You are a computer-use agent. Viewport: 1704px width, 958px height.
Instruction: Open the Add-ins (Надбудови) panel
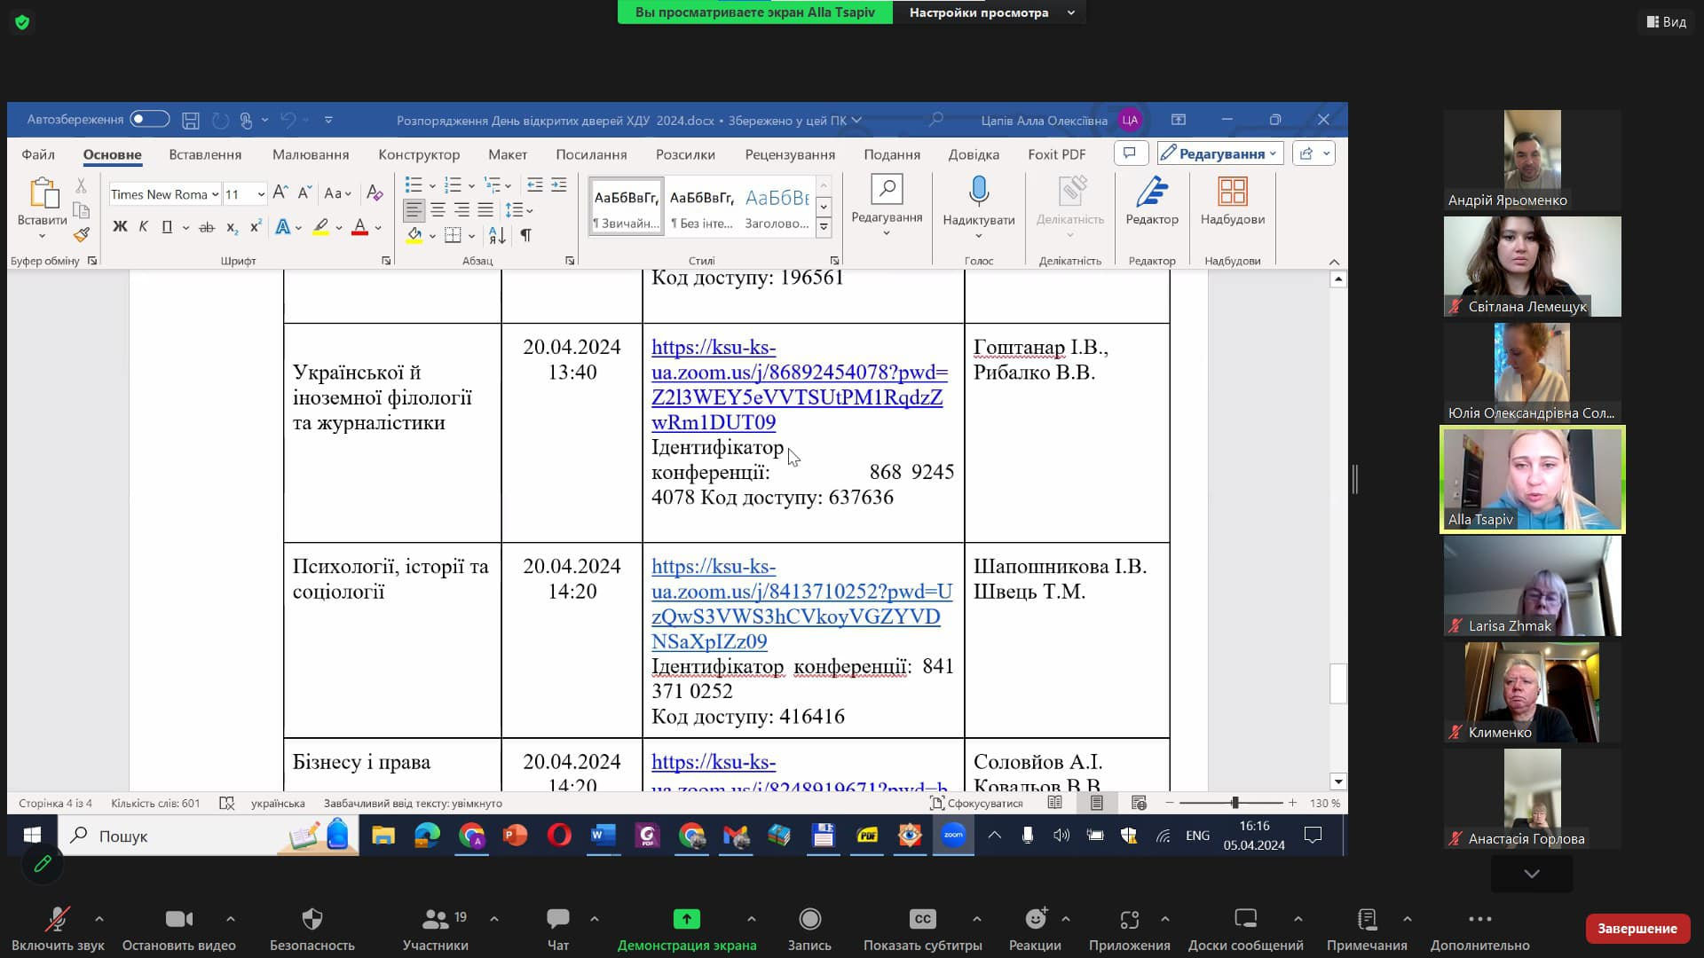pos(1233,201)
